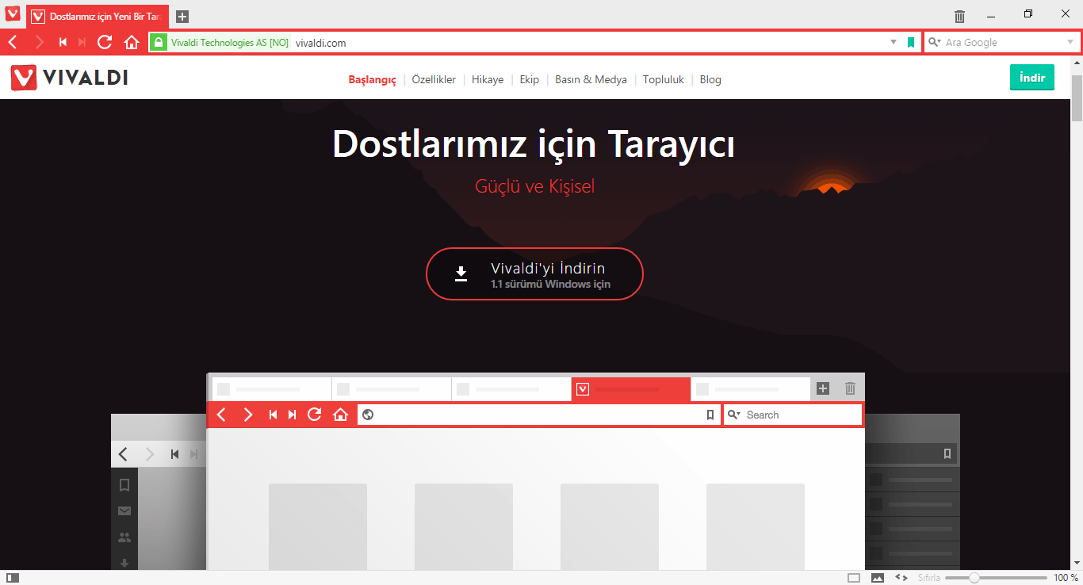Image resolution: width=1083 pixels, height=585 pixels.
Task: Click the rewind navigation icon
Action: pos(63,42)
